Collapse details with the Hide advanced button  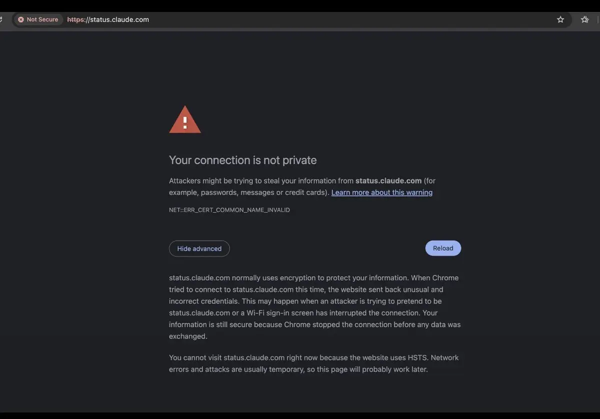coord(199,249)
